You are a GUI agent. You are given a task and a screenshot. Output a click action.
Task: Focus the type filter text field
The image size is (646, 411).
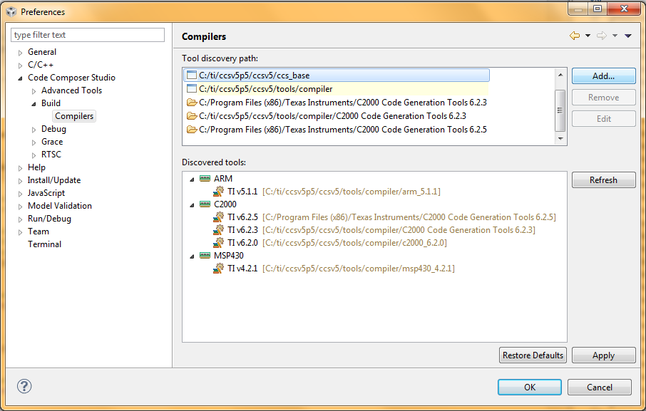point(88,35)
